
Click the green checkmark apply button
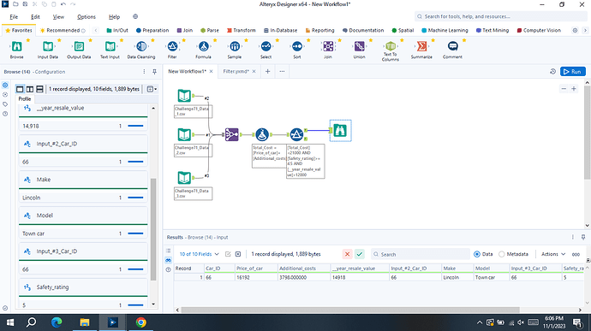(x=360, y=254)
